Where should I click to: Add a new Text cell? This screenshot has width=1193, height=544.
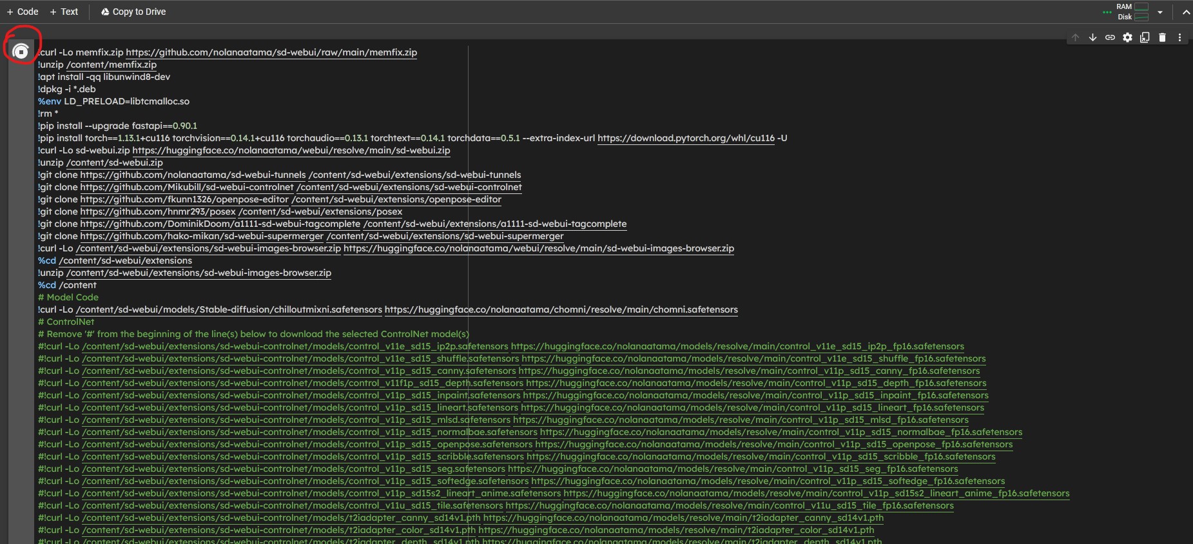click(x=64, y=12)
